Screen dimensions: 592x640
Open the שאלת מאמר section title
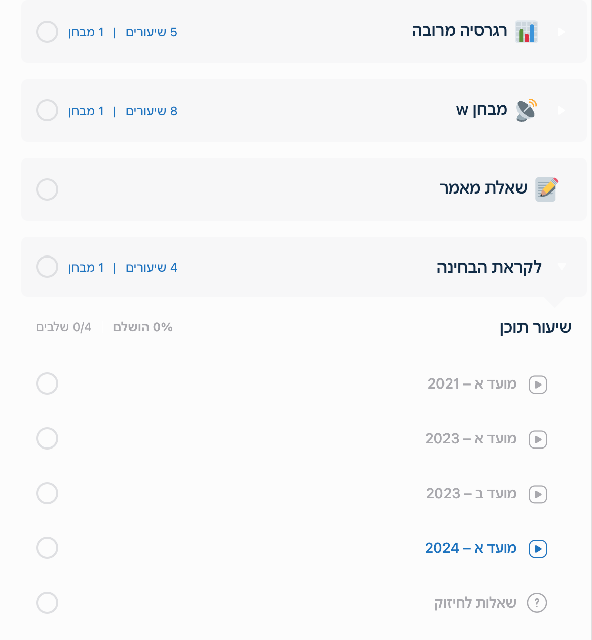pyautogui.click(x=483, y=188)
